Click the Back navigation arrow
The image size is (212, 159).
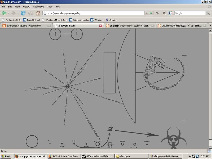[4, 13]
